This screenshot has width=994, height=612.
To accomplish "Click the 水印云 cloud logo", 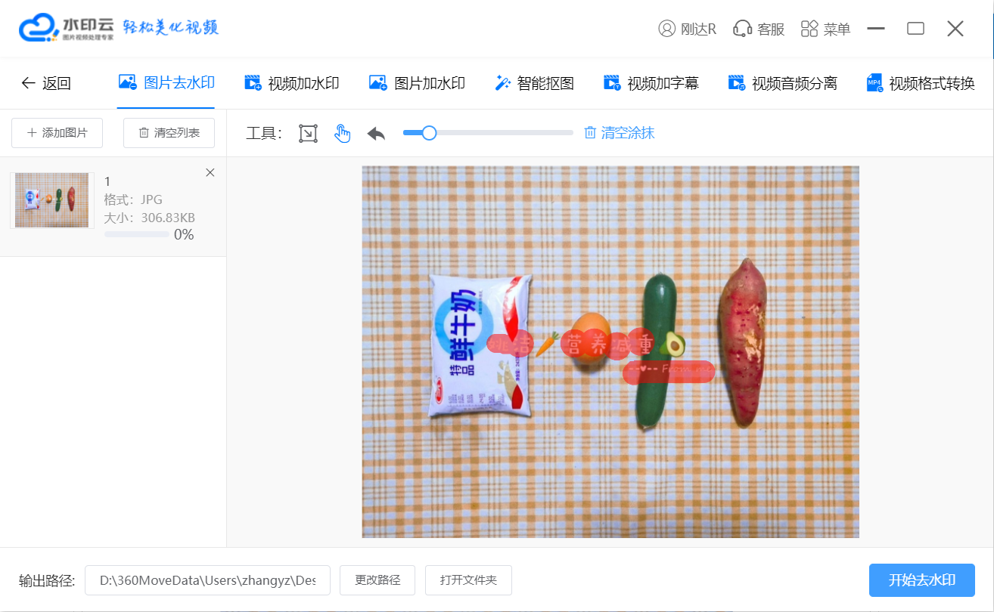I will pos(39,29).
